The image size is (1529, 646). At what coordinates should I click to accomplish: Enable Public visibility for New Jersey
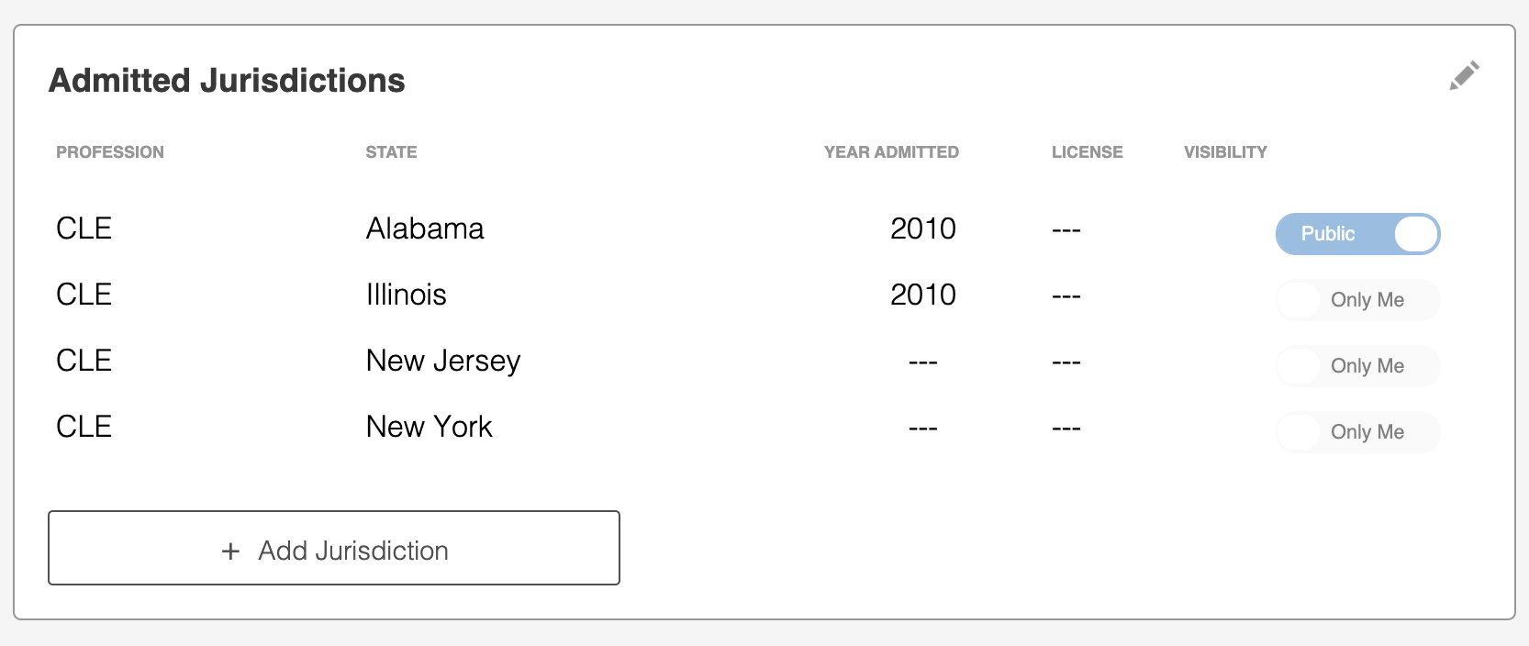(x=1357, y=365)
